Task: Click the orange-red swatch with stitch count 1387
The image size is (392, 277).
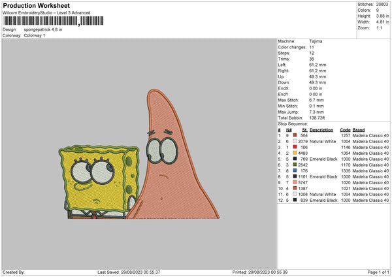Action: (x=295, y=188)
